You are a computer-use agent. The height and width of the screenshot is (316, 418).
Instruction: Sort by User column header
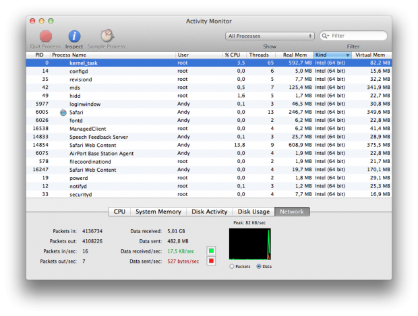(x=199, y=55)
